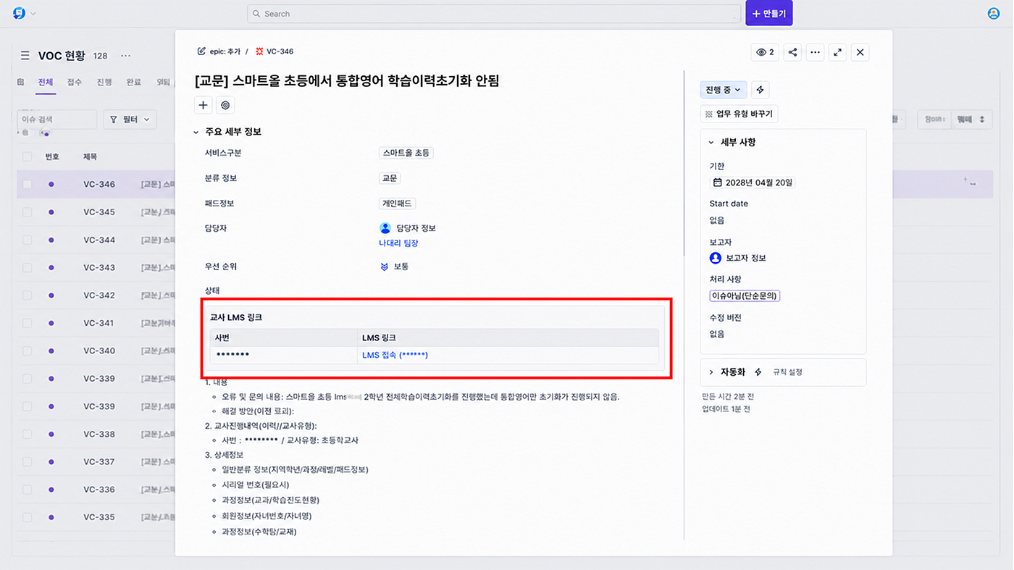
Task: Tick the checkbox for VC-344
Action: (28, 240)
